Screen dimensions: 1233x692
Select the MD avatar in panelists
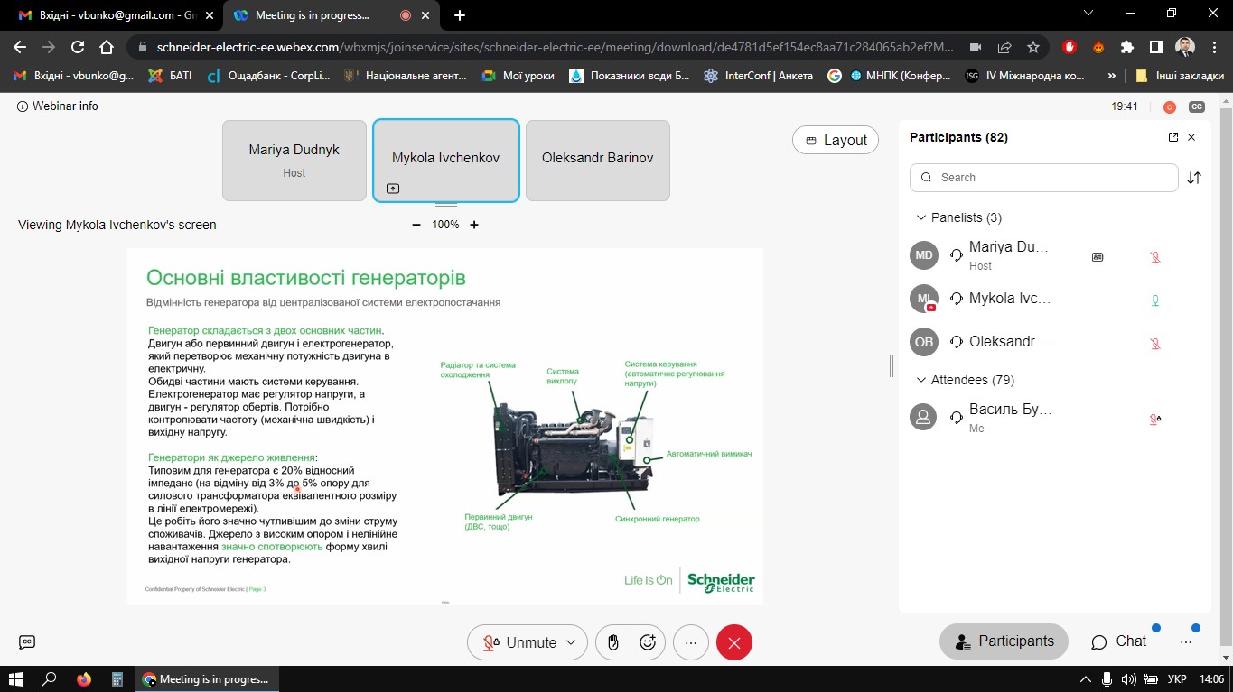pos(924,255)
